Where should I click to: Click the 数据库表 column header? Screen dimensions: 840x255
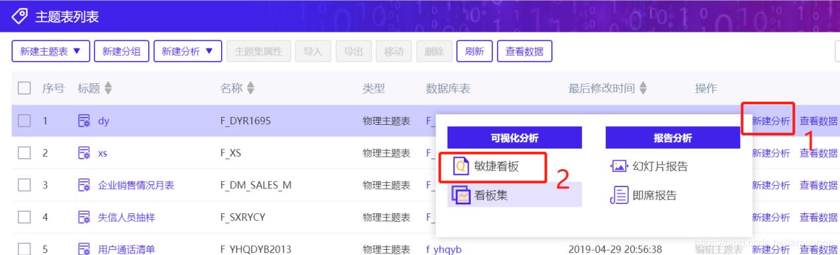coord(448,89)
